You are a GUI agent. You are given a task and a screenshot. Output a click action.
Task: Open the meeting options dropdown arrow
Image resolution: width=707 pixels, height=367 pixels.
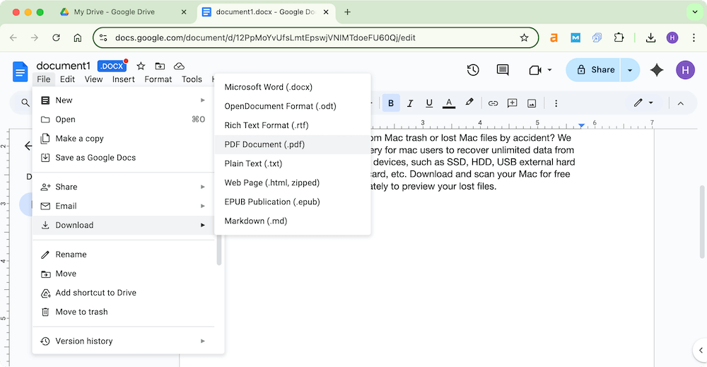(549, 70)
